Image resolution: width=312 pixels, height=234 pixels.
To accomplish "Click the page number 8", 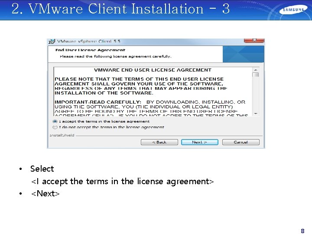I will tap(302, 231).
